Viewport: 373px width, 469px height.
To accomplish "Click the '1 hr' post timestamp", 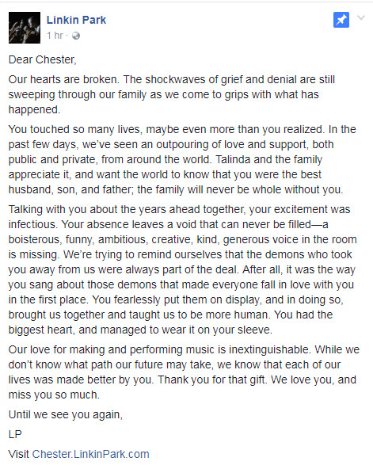I will coord(55,36).
